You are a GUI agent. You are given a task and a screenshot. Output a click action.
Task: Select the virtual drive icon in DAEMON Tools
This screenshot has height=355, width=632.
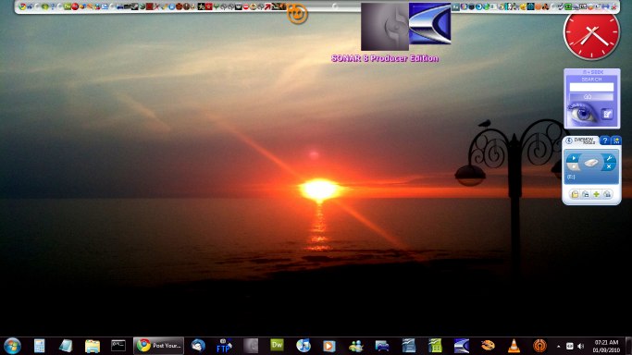(x=591, y=163)
